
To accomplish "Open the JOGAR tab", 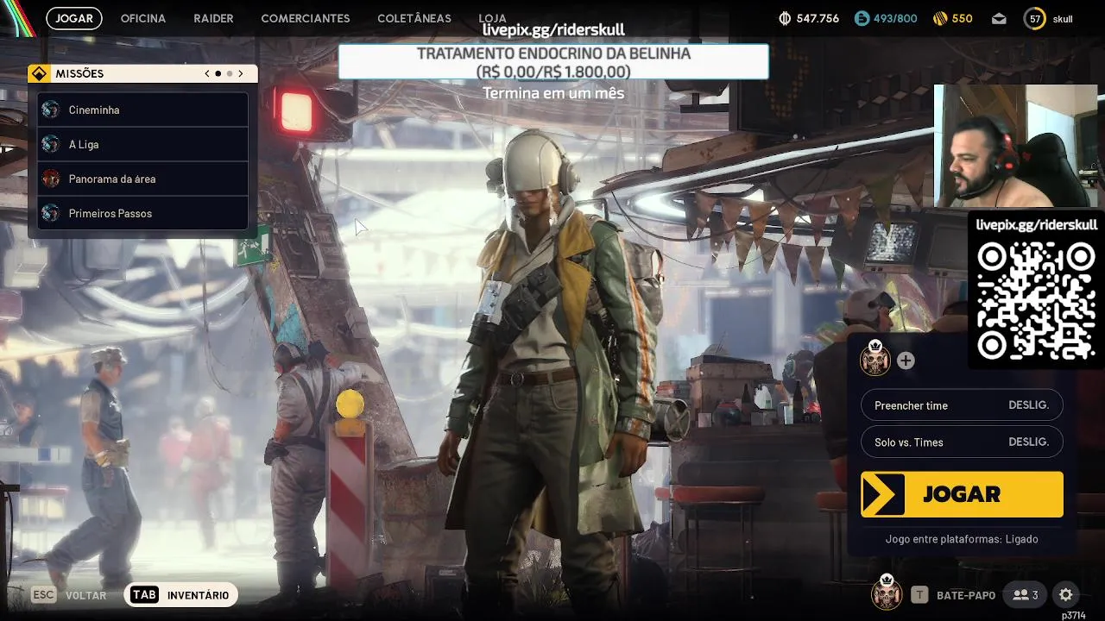I will coord(74,18).
